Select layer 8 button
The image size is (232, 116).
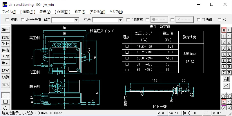229,30
